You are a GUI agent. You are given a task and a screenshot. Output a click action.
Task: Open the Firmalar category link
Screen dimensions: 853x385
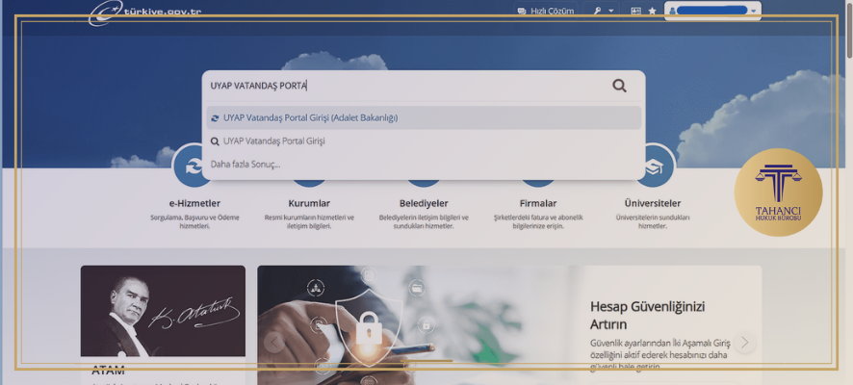(538, 203)
